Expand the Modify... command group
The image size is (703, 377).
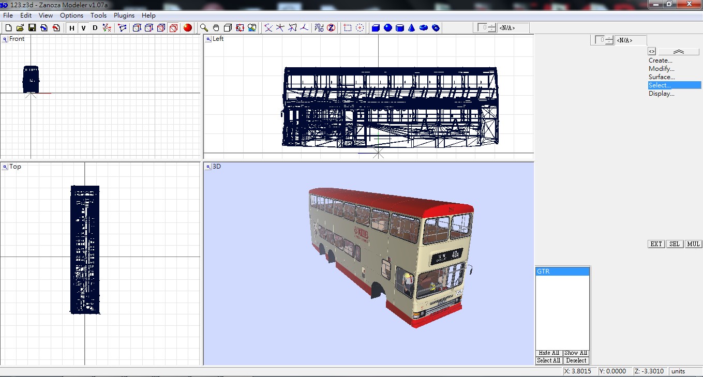coord(661,69)
